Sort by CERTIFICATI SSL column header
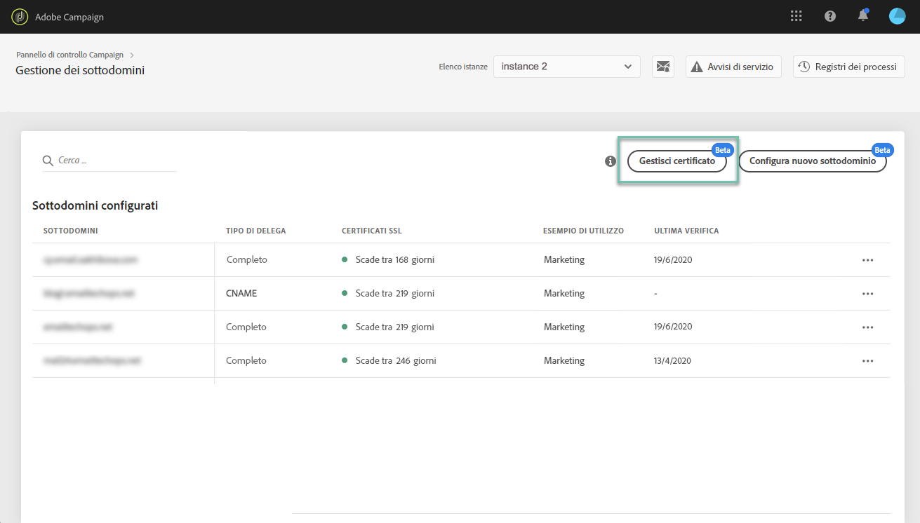This screenshot has height=523, width=920. pyautogui.click(x=372, y=231)
